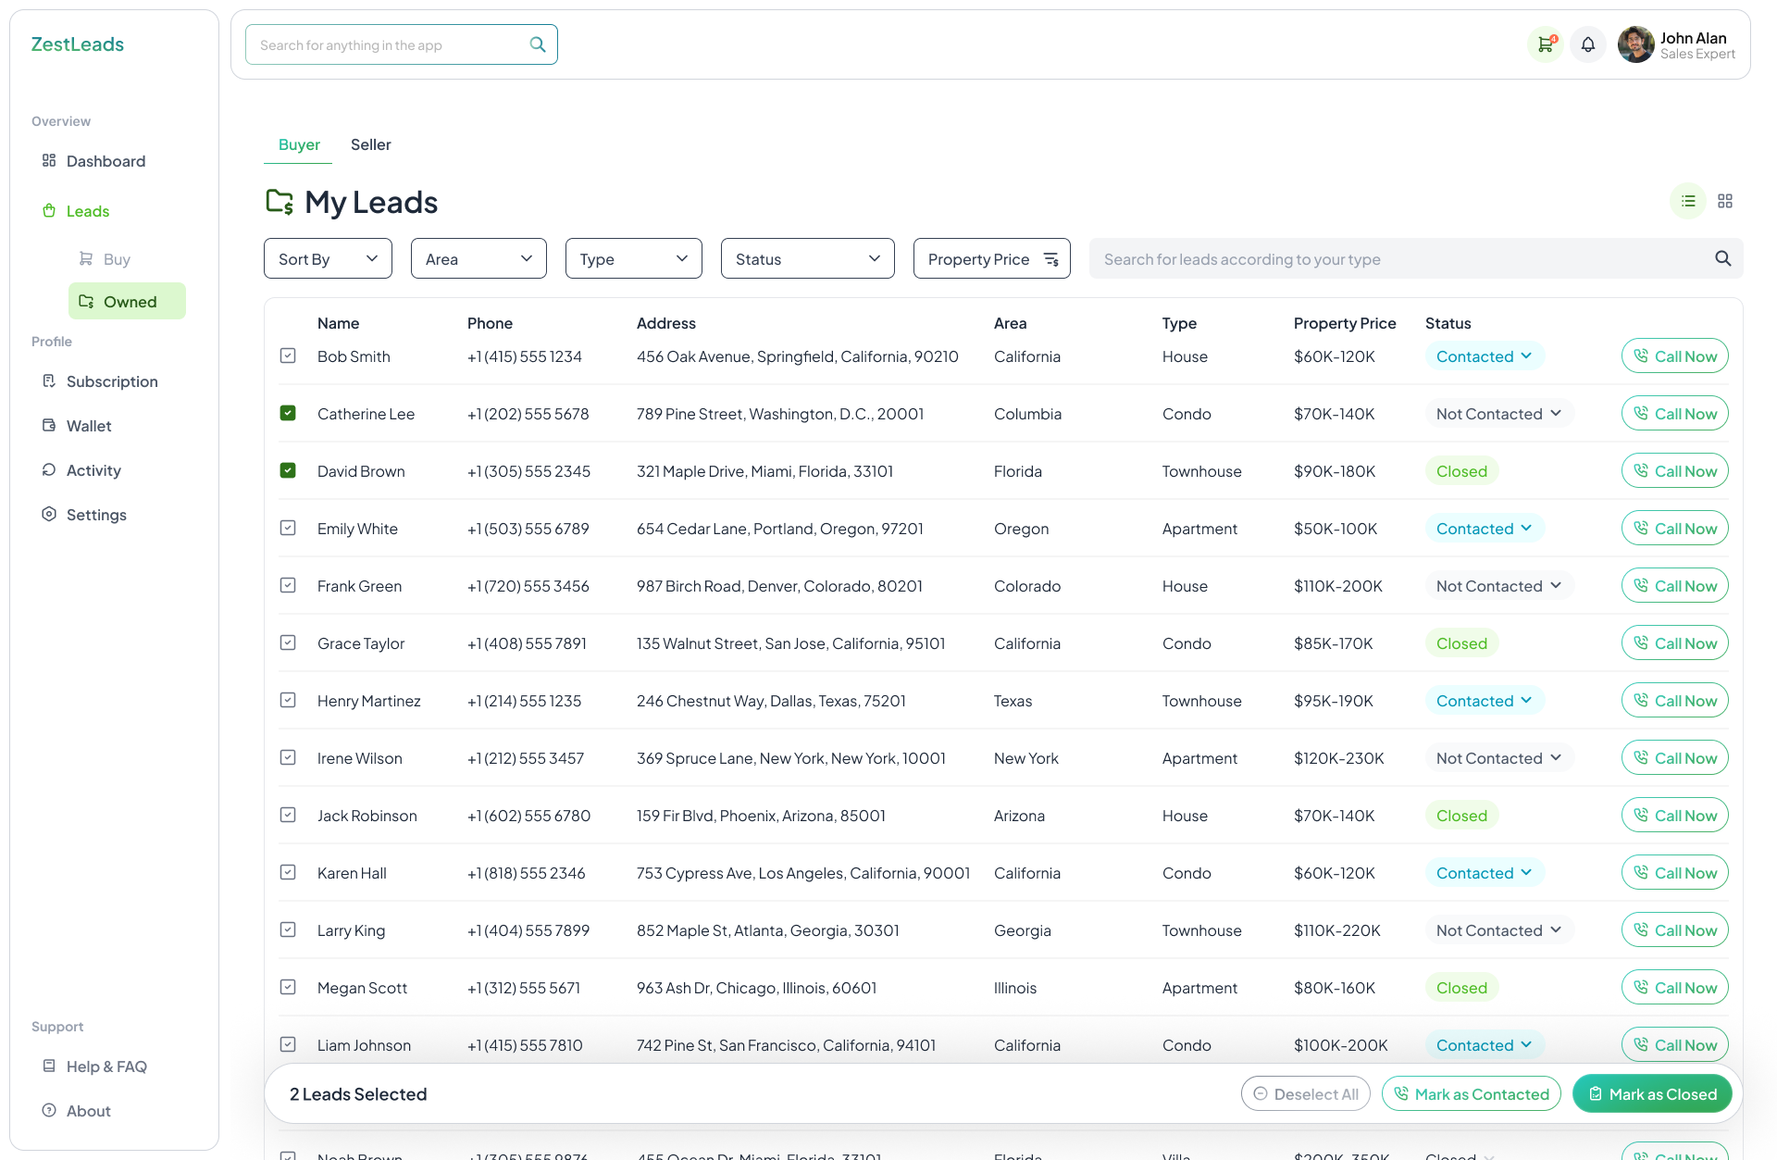The image size is (1777, 1160).
Task: Click the Activity sidebar icon
Action: click(49, 469)
